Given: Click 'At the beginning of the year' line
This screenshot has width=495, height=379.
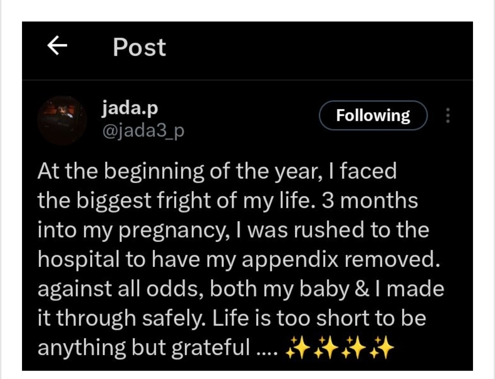Looking at the screenshot, I should pyautogui.click(x=217, y=171).
